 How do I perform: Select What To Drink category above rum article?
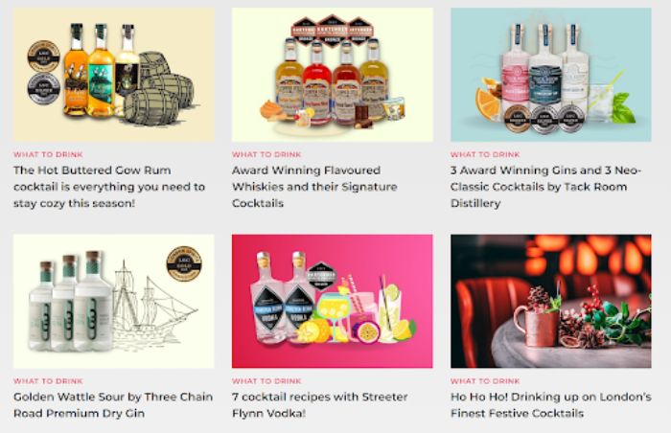coord(48,154)
